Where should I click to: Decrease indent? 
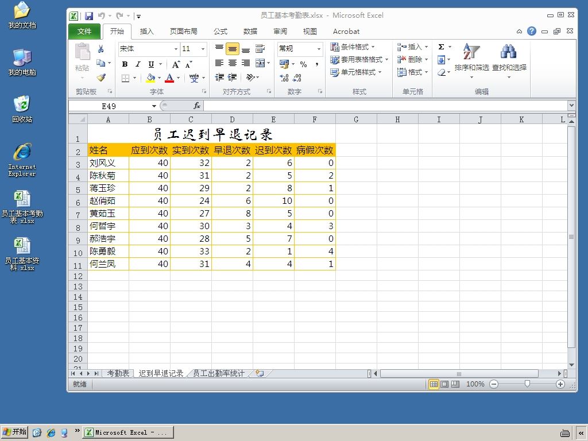(219, 78)
